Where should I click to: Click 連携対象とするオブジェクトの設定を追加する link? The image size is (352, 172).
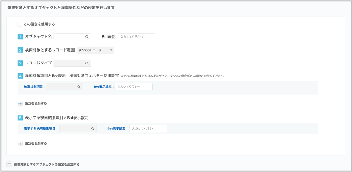point(47,164)
